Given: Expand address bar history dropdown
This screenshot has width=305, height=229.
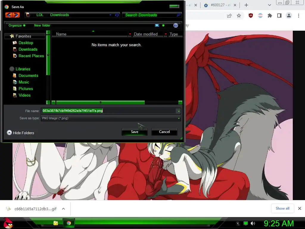Looking at the screenshot, I should pyautogui.click(x=110, y=15).
